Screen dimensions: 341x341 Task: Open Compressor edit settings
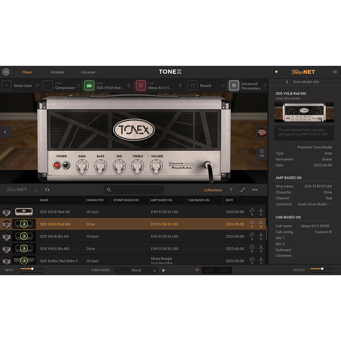78,86
